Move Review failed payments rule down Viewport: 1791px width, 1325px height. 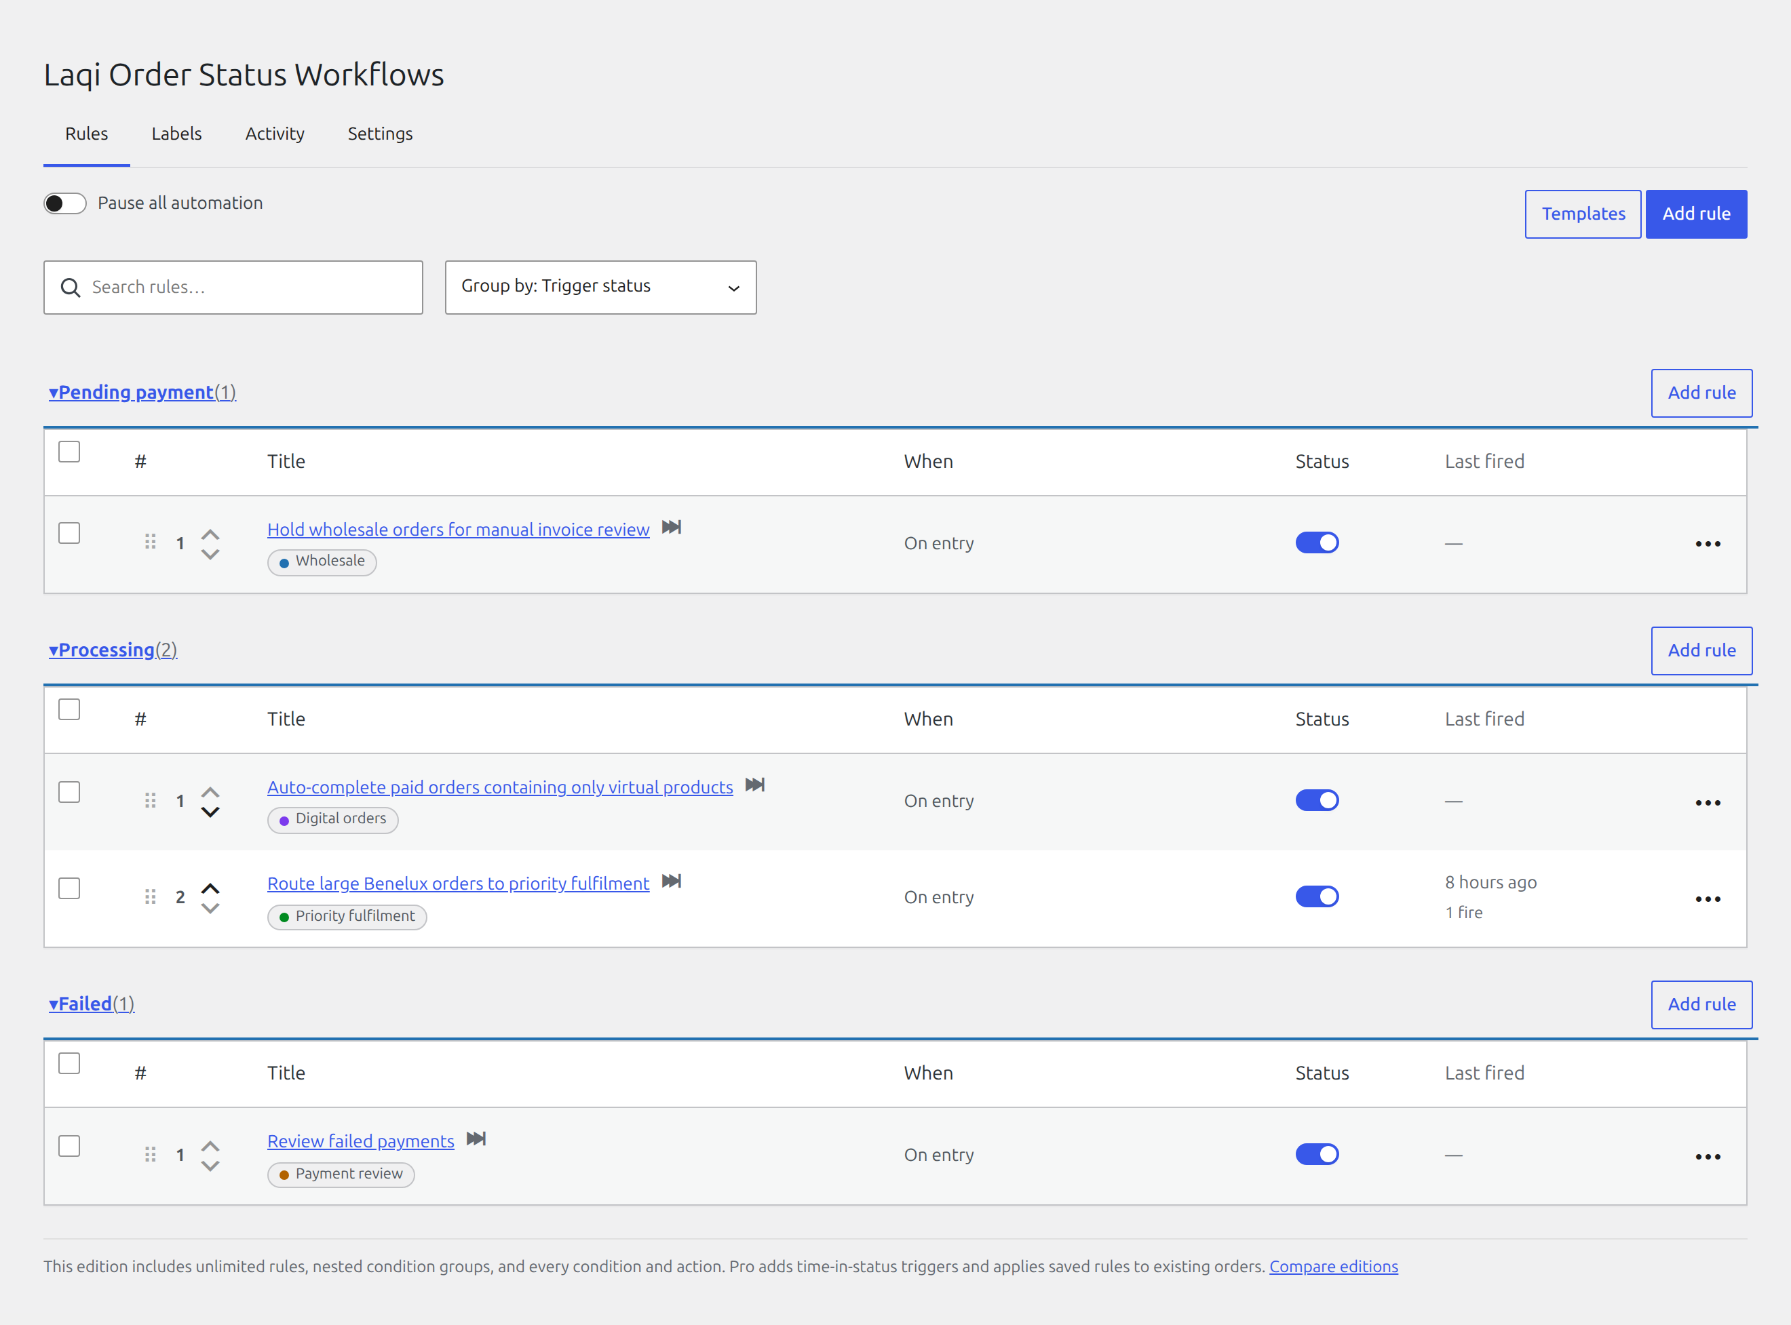(x=210, y=1166)
